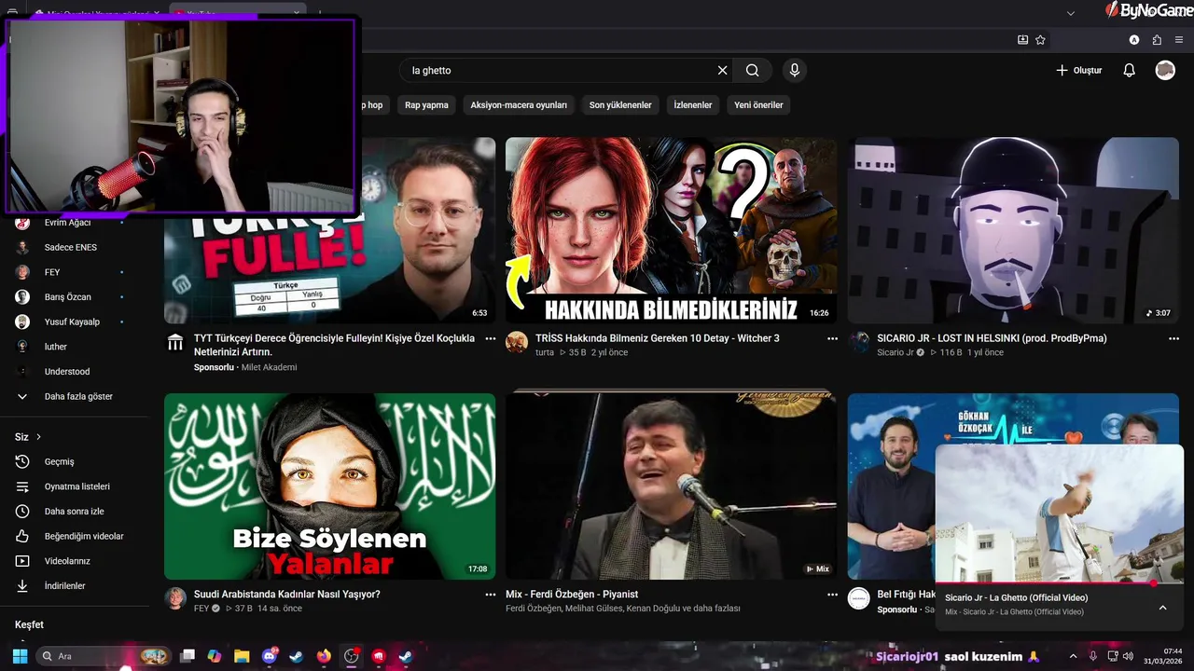
Task: Open the YouTube account avatar menu
Action: (1165, 70)
